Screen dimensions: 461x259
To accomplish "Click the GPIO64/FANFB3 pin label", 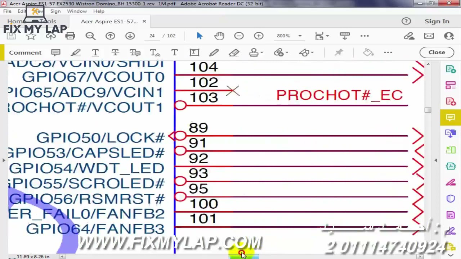I will [x=95, y=229].
